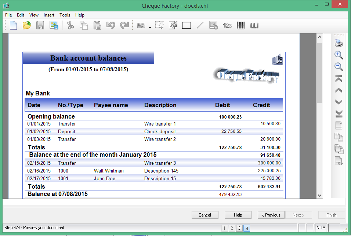Image resolution: width=351 pixels, height=236 pixels.
Task: Cut the selection with the scissors icon
Action: [x=70, y=25]
